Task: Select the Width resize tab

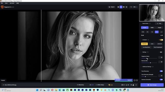Action: click(152, 28)
